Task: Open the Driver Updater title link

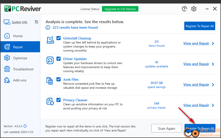Action: pos(75,59)
